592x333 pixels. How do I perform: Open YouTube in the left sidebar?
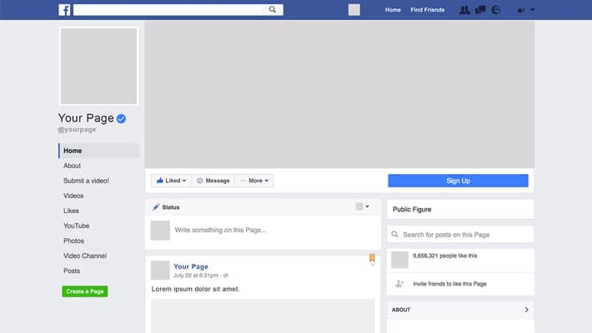coord(76,226)
